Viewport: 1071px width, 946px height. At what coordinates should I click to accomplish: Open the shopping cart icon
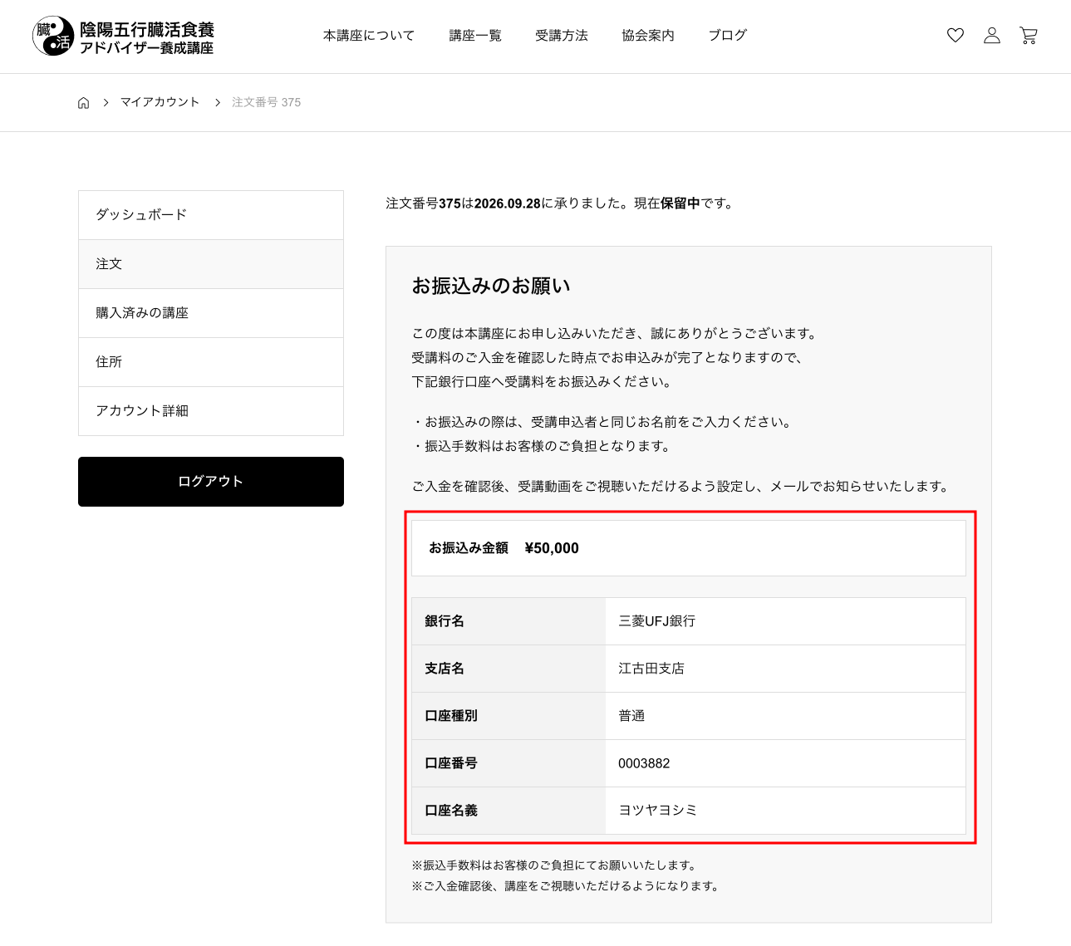[x=1029, y=35]
